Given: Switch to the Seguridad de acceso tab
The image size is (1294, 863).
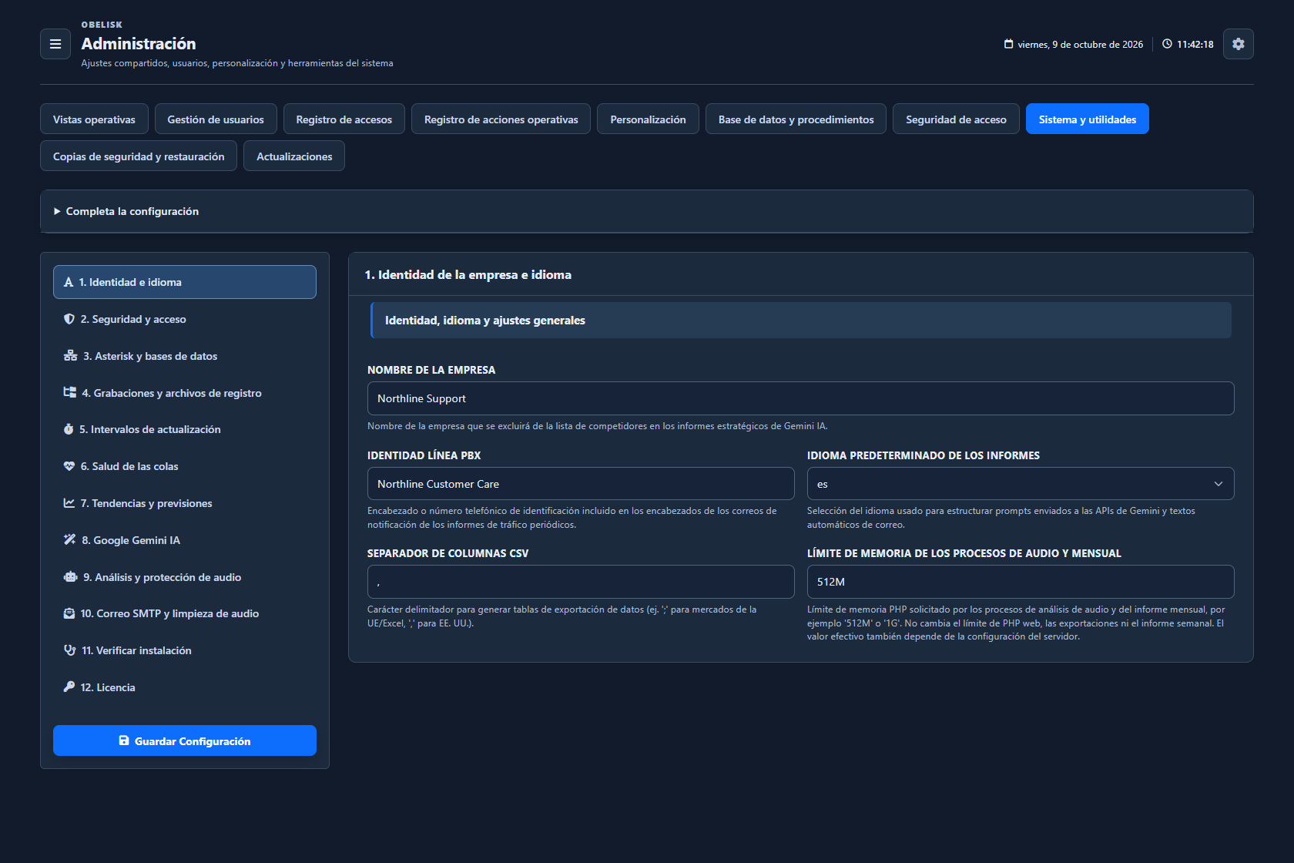Looking at the screenshot, I should pos(956,119).
